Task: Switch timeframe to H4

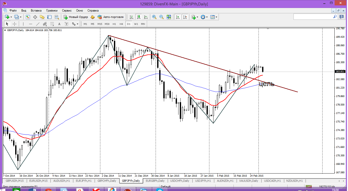Action: (x=121, y=24)
